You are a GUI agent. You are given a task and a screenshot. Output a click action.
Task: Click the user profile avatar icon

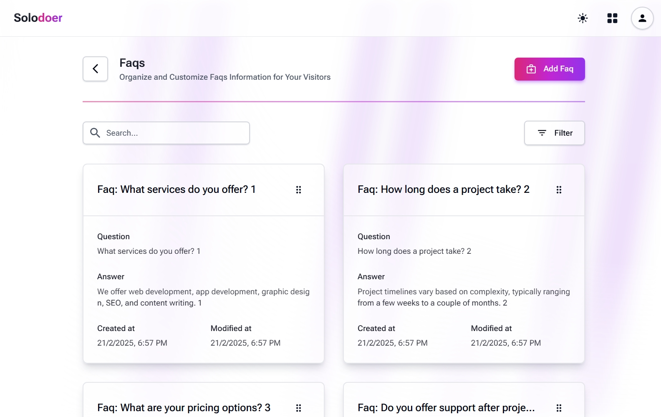642,18
